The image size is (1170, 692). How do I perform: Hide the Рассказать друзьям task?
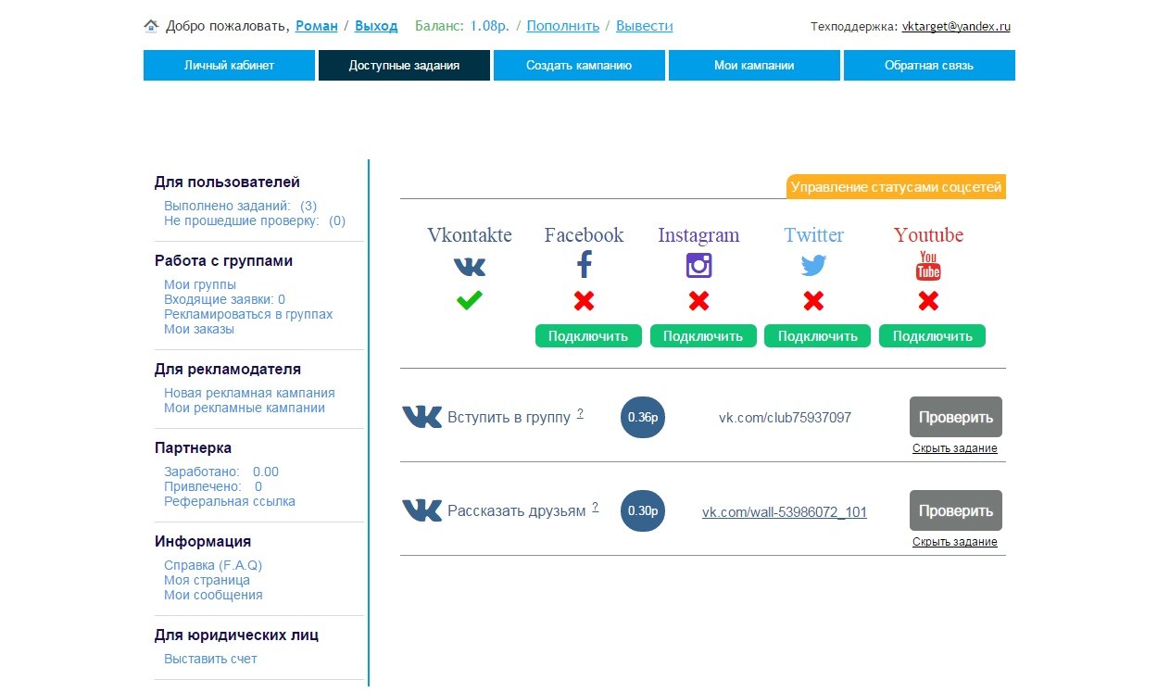[955, 542]
